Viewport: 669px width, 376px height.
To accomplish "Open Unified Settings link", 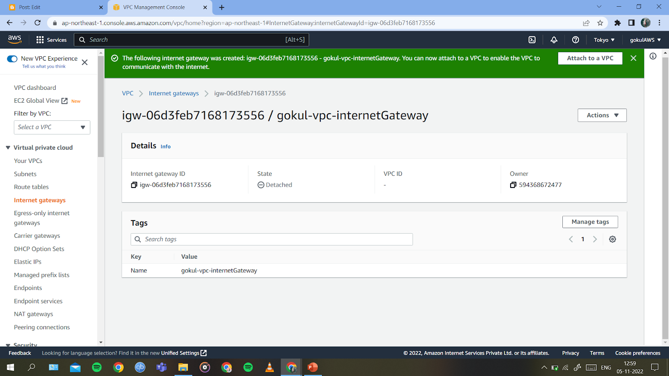I will 184,353.
